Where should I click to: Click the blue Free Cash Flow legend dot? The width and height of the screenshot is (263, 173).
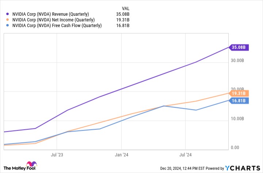[7, 26]
